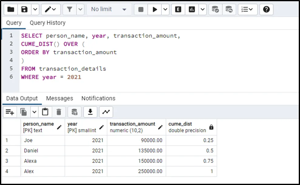Click row number 4 to select row
300x185 pixels.
point(7,171)
